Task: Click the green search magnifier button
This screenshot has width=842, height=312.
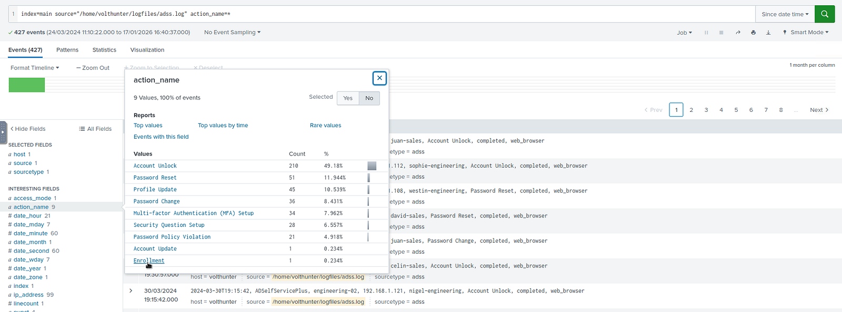Action: point(825,14)
